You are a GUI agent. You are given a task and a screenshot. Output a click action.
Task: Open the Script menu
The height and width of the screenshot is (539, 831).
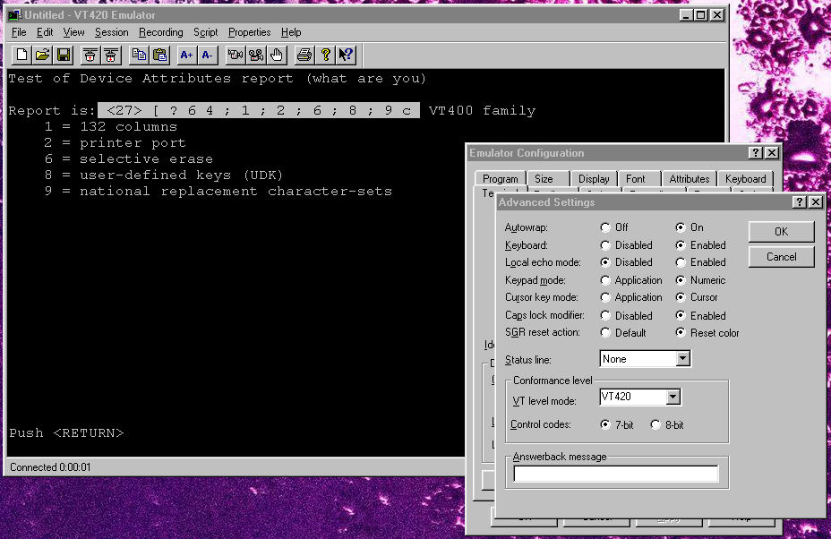tap(206, 32)
